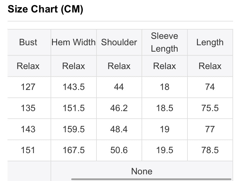Select bust value 143
Image resolution: width=236 pixels, height=181 pixels.
pyautogui.click(x=28, y=129)
